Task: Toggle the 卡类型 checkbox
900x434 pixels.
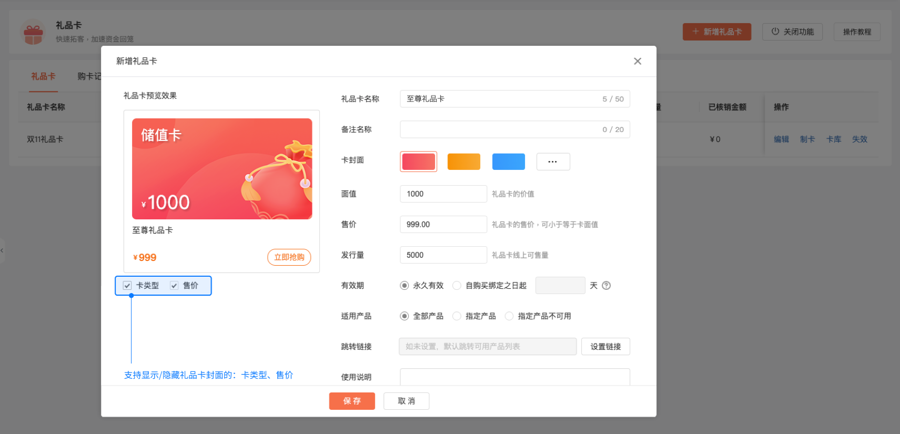Action: click(x=127, y=286)
